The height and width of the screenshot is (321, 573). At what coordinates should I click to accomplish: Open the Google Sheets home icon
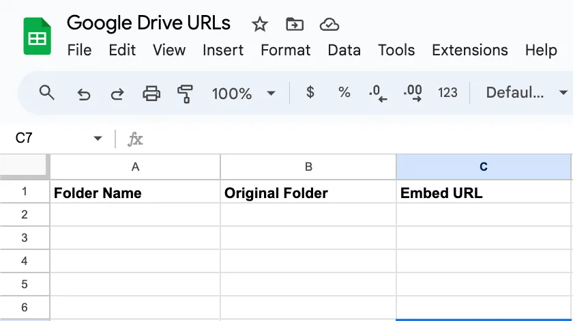pyautogui.click(x=37, y=36)
